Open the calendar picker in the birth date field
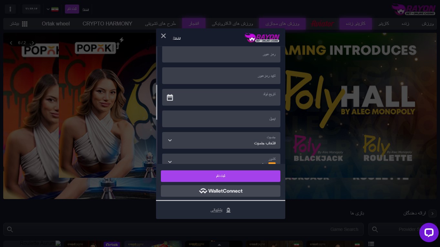Viewport: 440px width, 247px height. 170,97
